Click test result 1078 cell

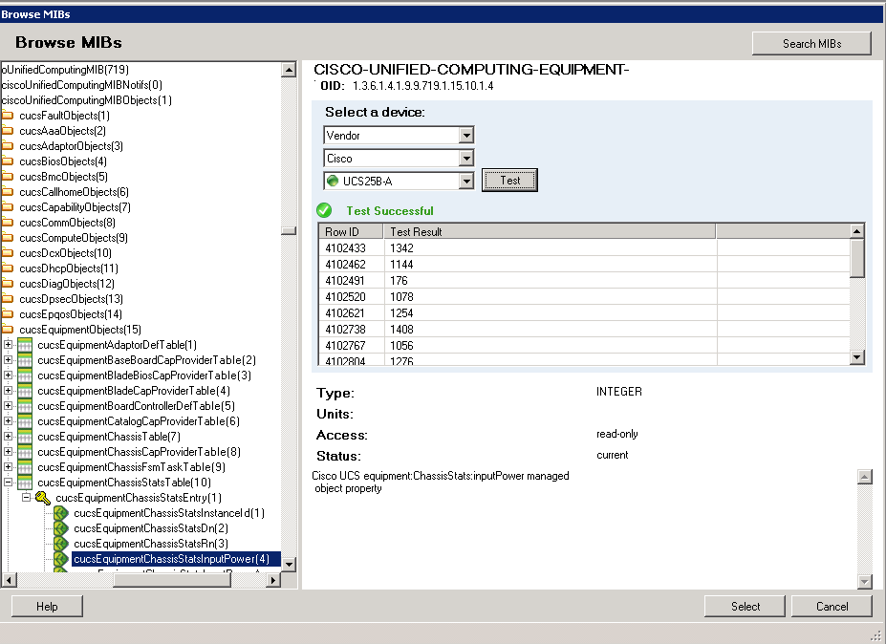551,296
